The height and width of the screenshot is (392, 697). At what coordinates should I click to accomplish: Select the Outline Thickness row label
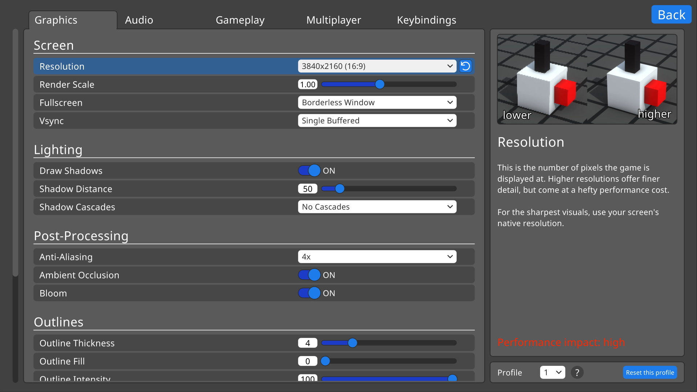[77, 343]
